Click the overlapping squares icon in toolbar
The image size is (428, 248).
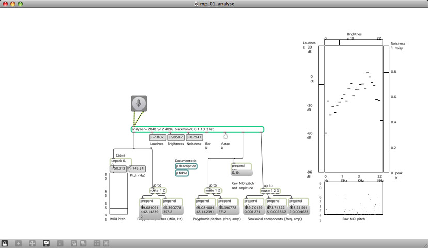[x=73, y=243]
